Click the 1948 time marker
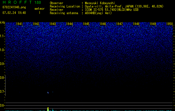 click(136, 24)
